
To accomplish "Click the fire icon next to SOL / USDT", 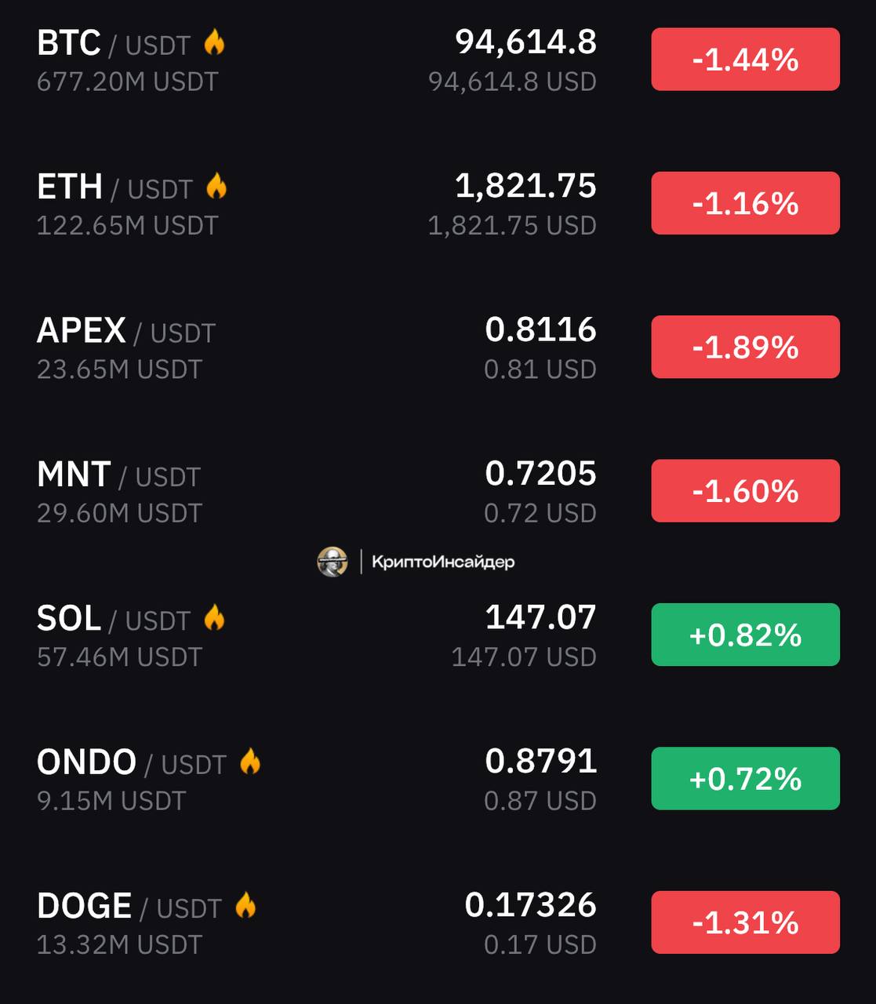I will point(214,618).
